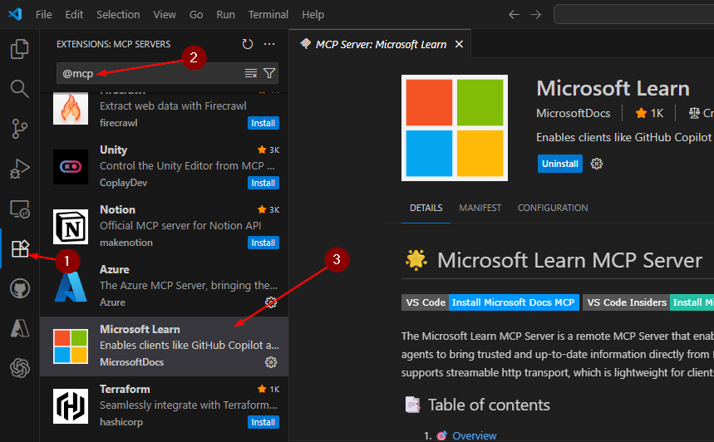Image resolution: width=714 pixels, height=442 pixels.
Task: Open the Explorer view in activity bar
Action: [19, 49]
